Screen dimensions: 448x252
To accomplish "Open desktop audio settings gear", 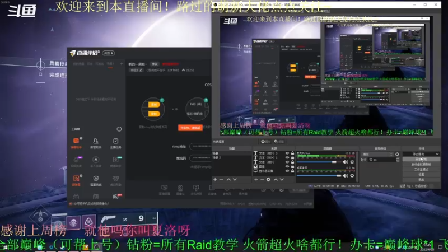I will click(x=352, y=176).
